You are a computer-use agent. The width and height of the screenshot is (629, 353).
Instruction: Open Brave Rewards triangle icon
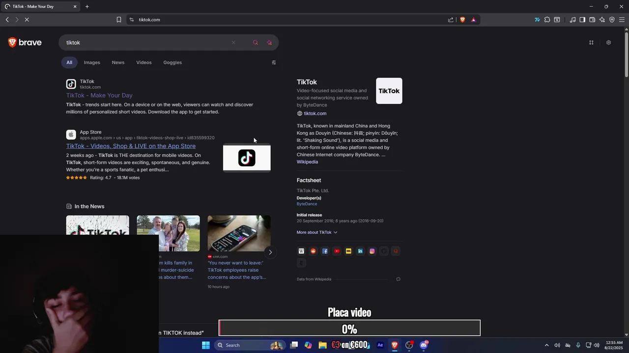click(473, 20)
